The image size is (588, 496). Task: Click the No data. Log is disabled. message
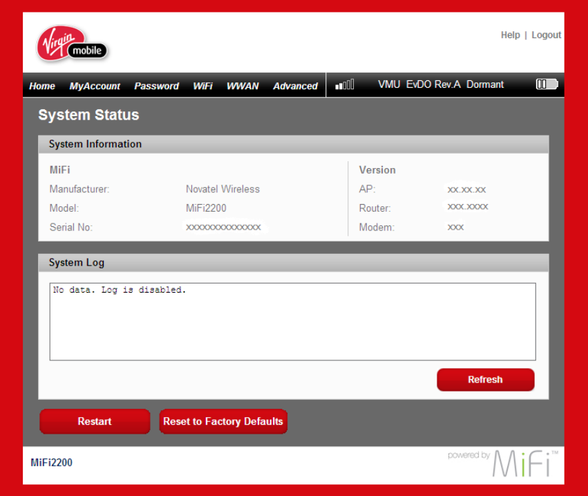click(x=120, y=290)
